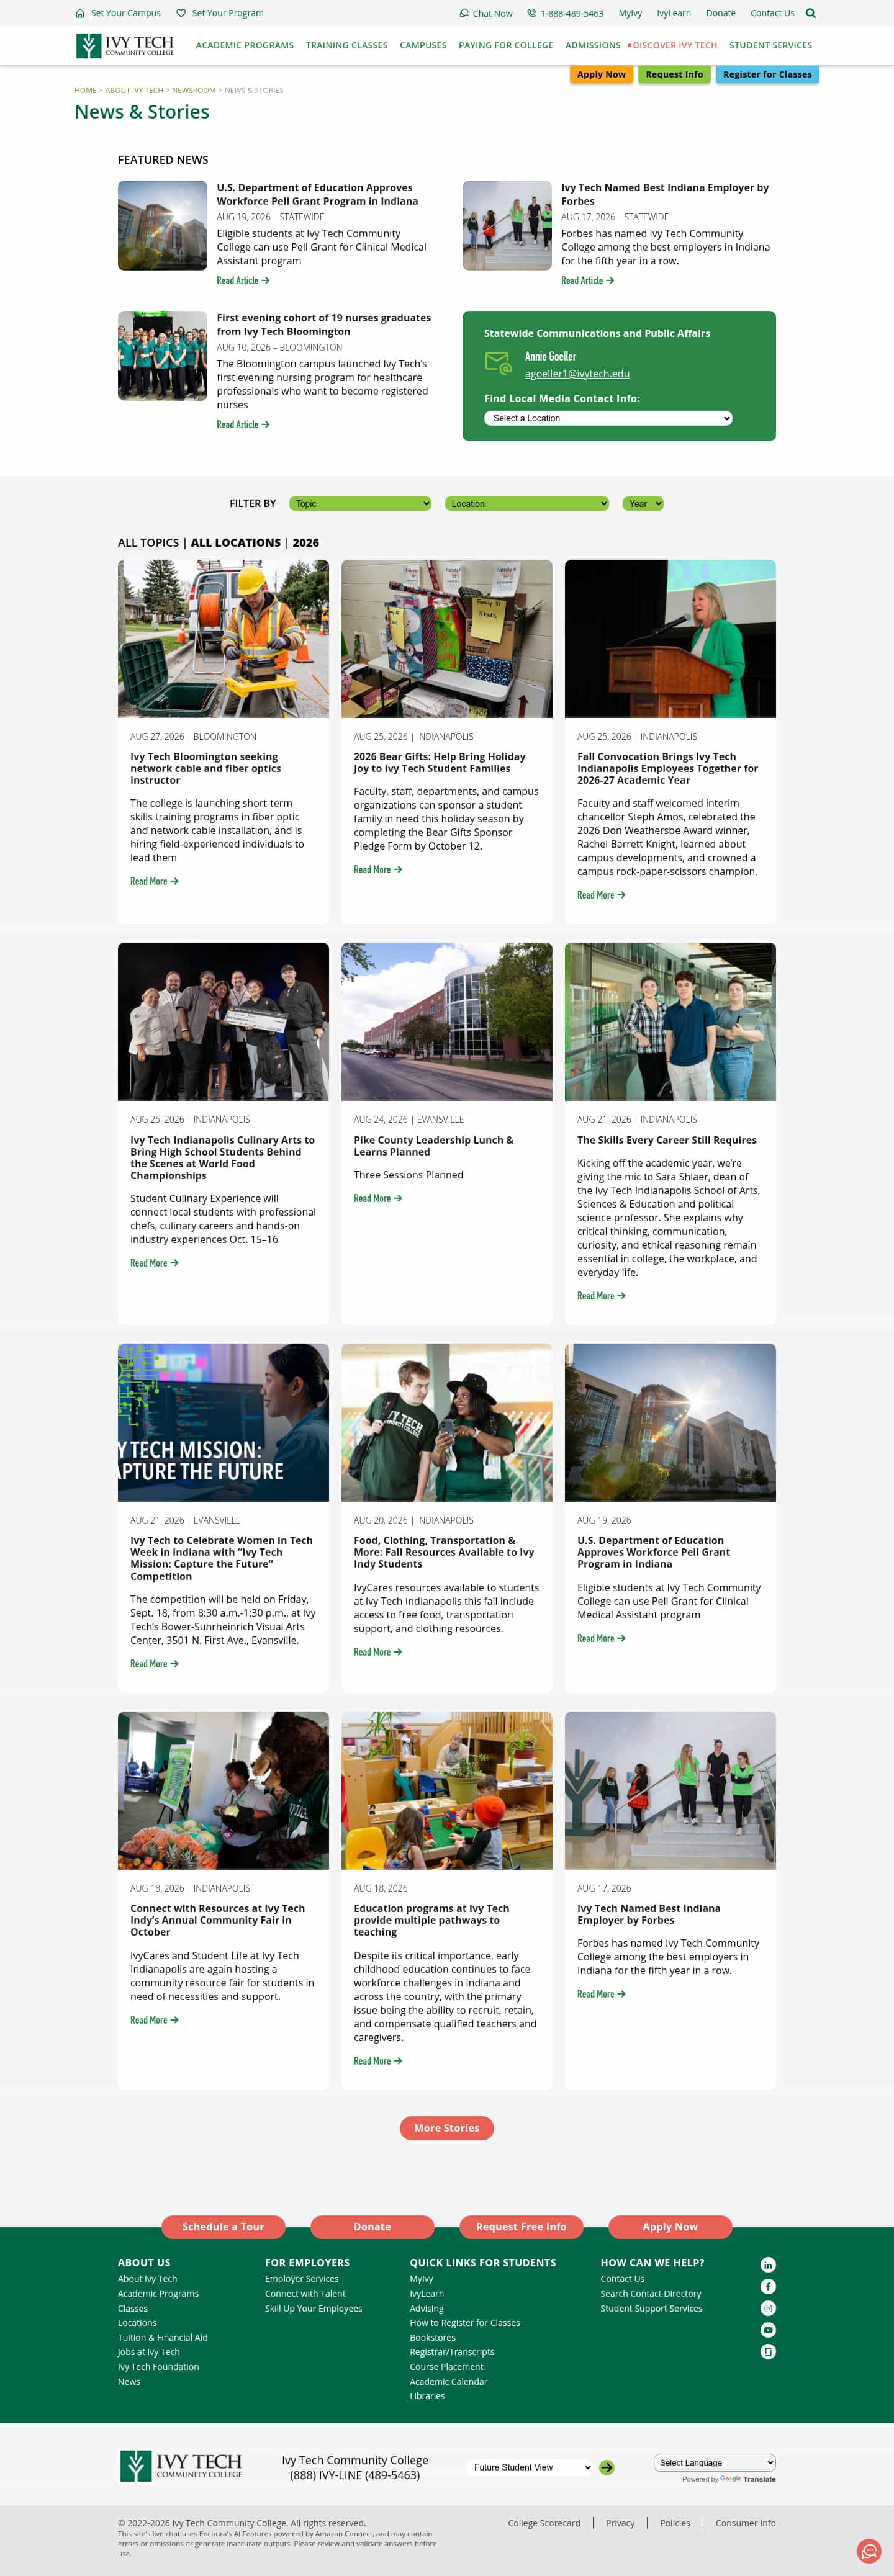Click Food, Clothing, Transportation story headline
This screenshot has width=894, height=2576.
444,1552
